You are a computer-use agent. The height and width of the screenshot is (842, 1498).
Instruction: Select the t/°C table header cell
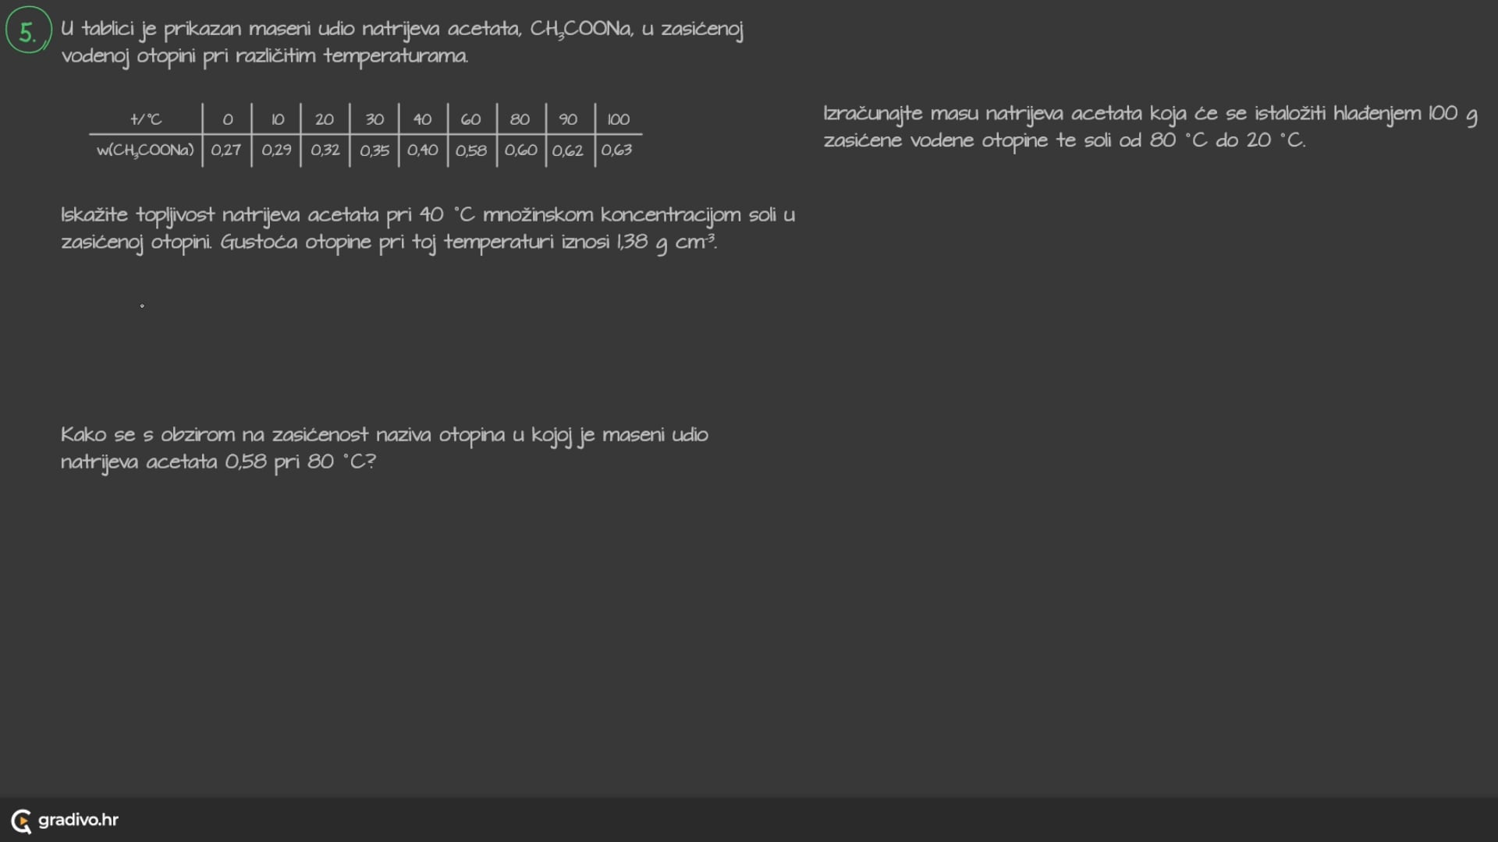tap(146, 119)
